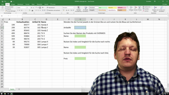Remove decimal place icon
This screenshot has height=95, width=169.
[73, 10]
